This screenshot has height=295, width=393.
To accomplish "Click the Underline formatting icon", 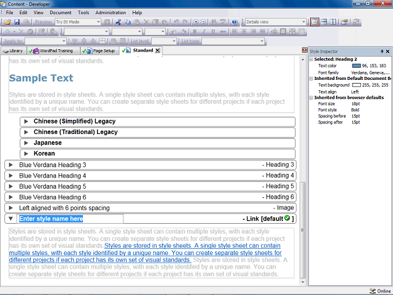I will coord(213,31).
